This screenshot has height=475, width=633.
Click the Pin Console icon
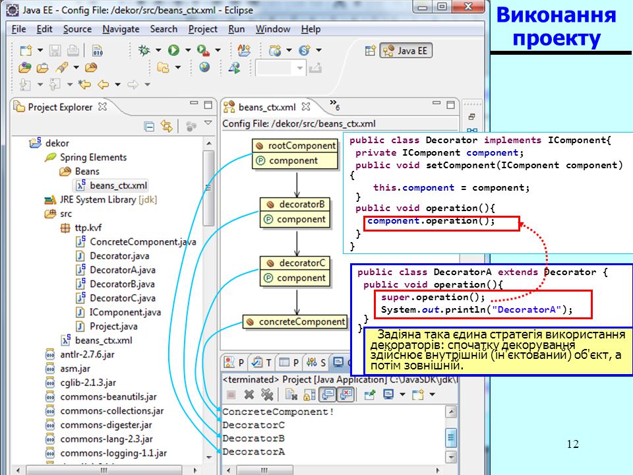click(x=369, y=395)
